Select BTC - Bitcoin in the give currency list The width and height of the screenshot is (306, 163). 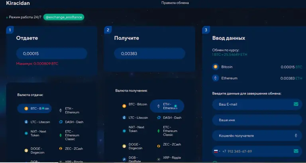[35, 108]
